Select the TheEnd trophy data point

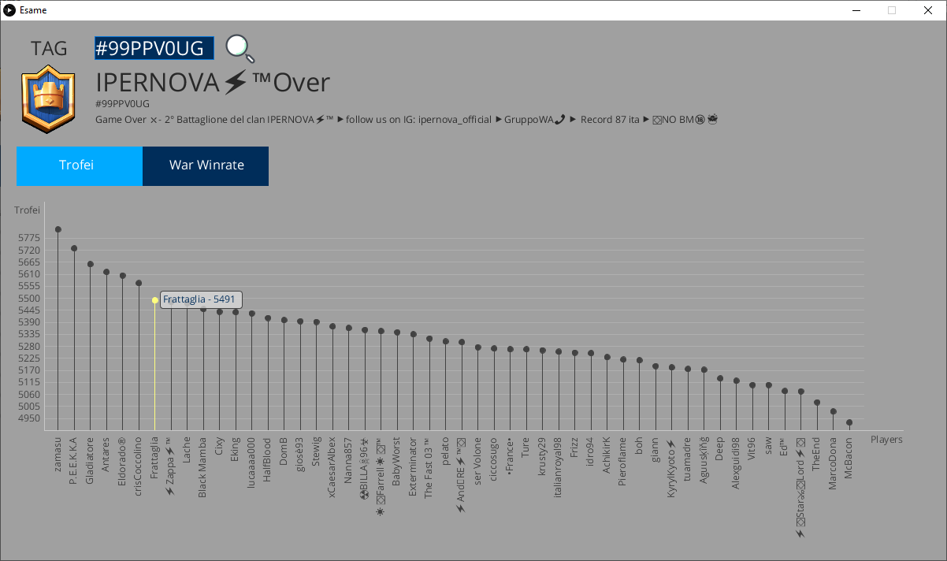coord(817,403)
